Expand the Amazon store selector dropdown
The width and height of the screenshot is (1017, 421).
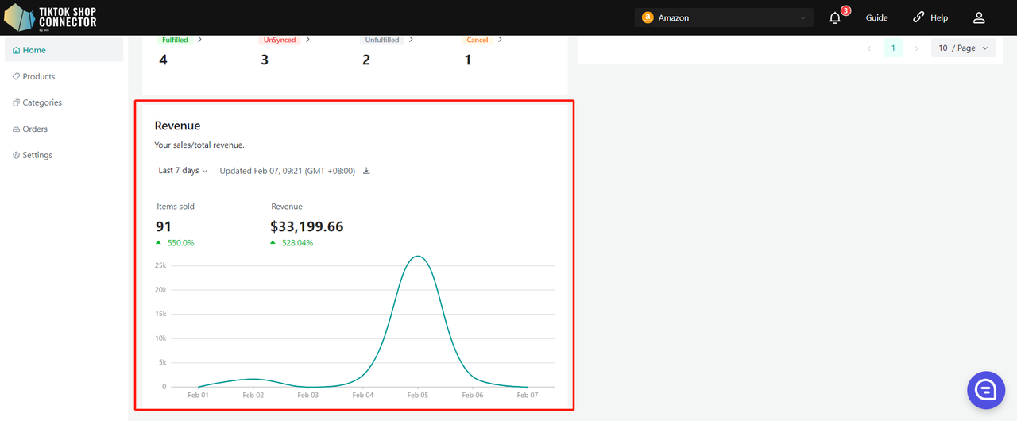(802, 17)
